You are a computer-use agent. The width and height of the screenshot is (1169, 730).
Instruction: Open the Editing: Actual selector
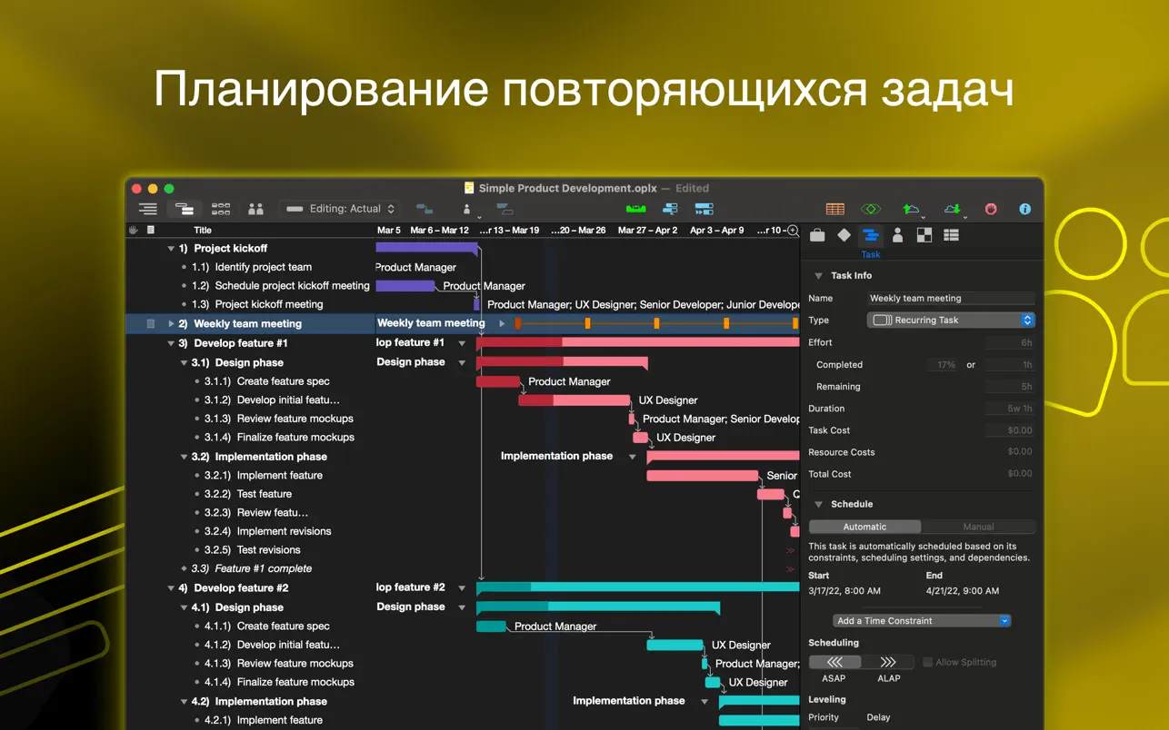(340, 209)
